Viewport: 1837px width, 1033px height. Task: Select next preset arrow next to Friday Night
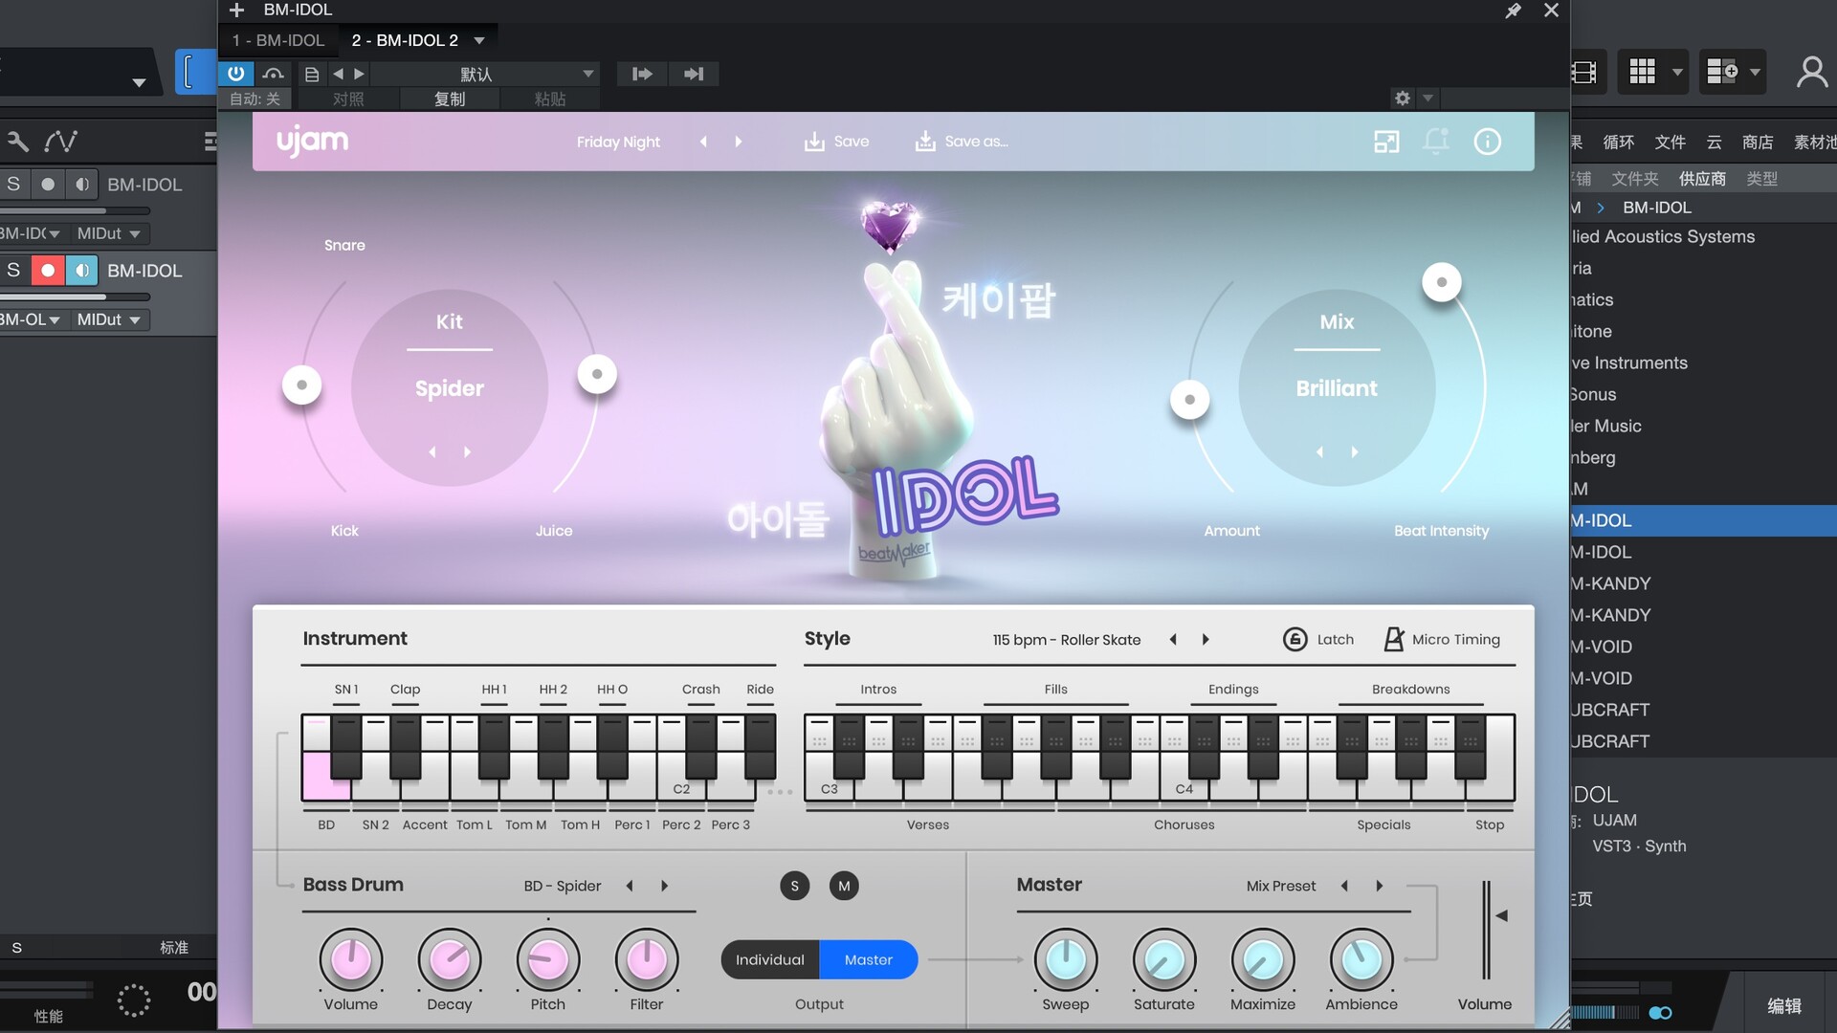(x=738, y=142)
